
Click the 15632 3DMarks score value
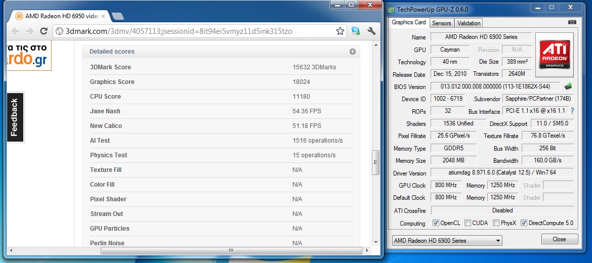(x=314, y=67)
